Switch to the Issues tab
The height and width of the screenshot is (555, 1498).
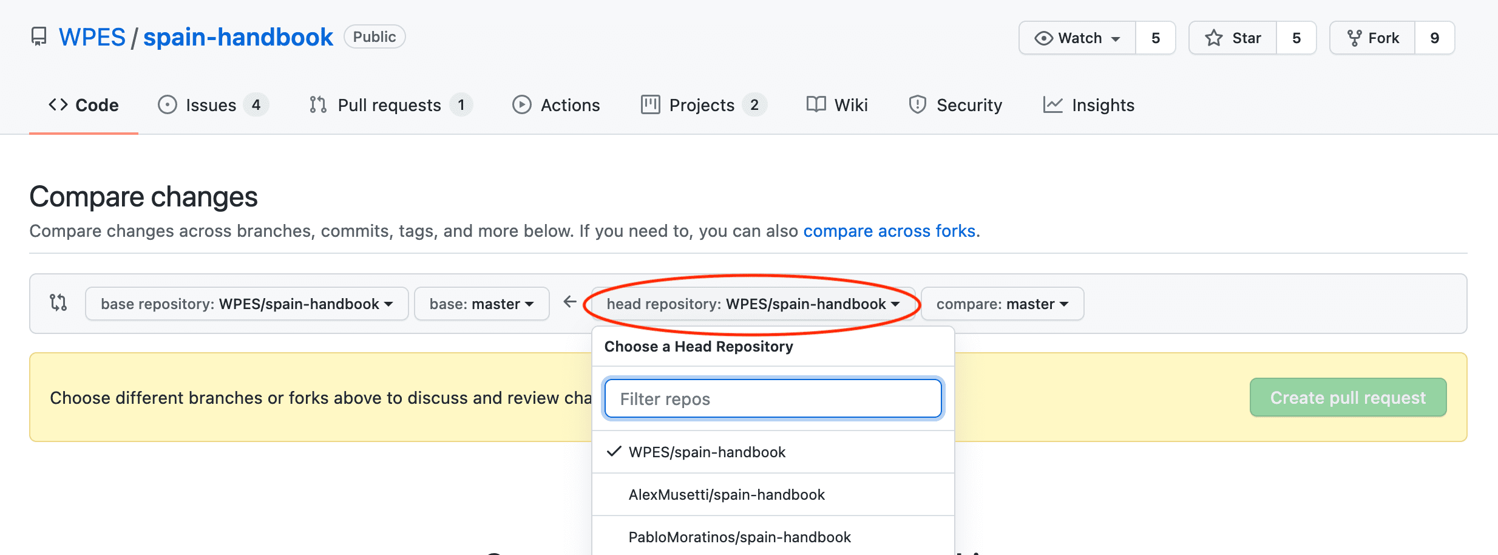click(x=212, y=105)
